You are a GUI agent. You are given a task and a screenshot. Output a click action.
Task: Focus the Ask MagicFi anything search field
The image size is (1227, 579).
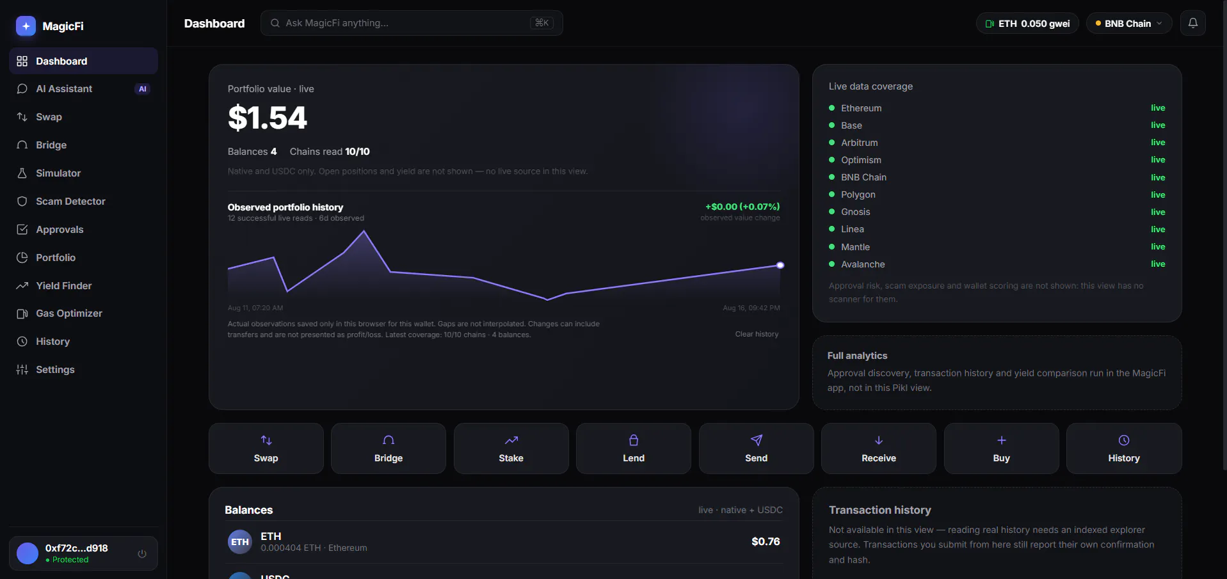coord(412,23)
